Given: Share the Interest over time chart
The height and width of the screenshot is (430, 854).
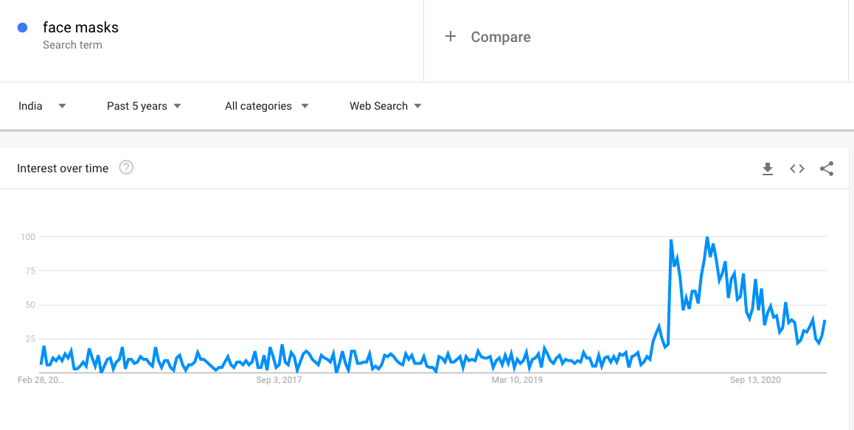Looking at the screenshot, I should click(827, 169).
